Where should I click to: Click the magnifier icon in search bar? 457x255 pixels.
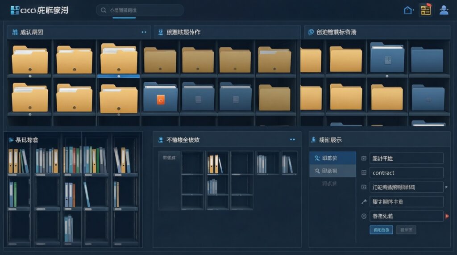pos(104,10)
